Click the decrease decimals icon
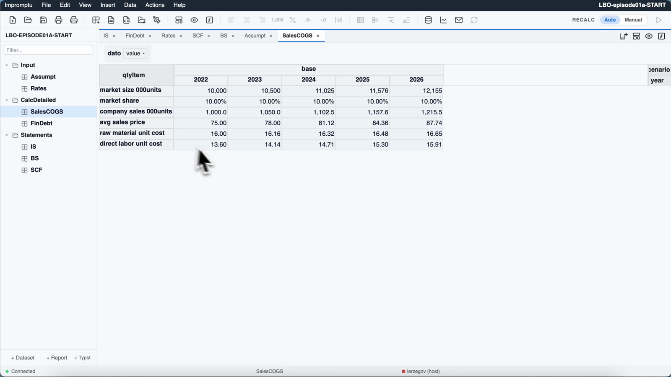 323,20
